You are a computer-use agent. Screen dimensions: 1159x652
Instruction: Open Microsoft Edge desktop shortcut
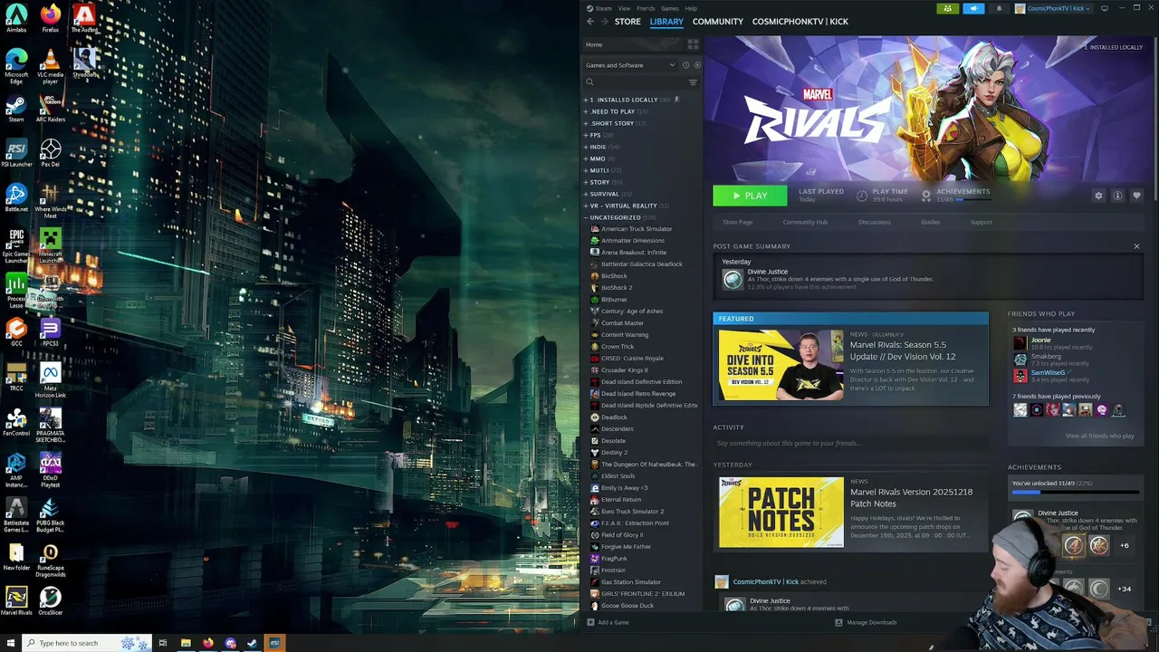click(16, 68)
